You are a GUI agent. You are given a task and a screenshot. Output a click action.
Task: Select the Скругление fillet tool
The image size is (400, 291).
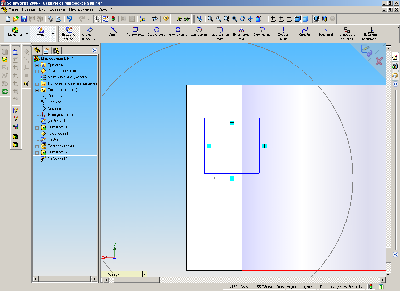pos(262,32)
